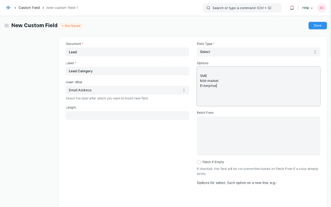Click the Insert After select arrows icon
Screen dimensions: 331x207
click(x=184, y=90)
